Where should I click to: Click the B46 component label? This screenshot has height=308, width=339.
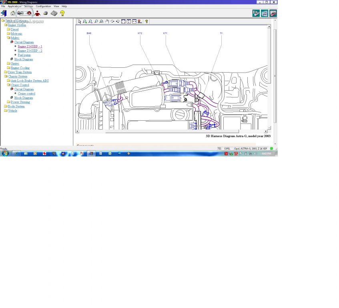[x=89, y=33]
